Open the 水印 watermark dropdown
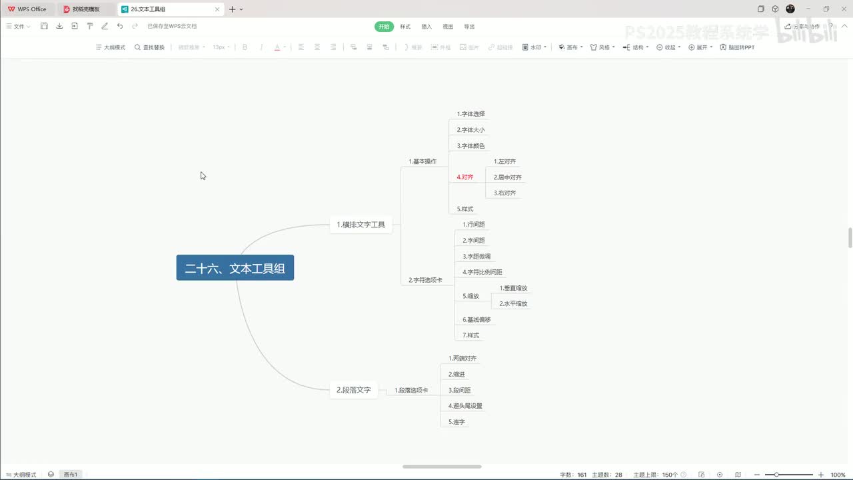This screenshot has height=480, width=853. [x=534, y=47]
